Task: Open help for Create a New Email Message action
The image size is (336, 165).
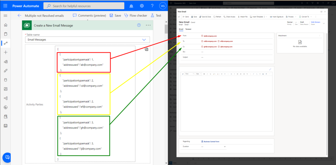Action: coord(139,25)
